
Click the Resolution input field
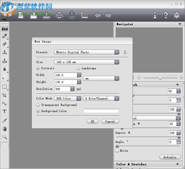pyautogui.click(x=62, y=89)
